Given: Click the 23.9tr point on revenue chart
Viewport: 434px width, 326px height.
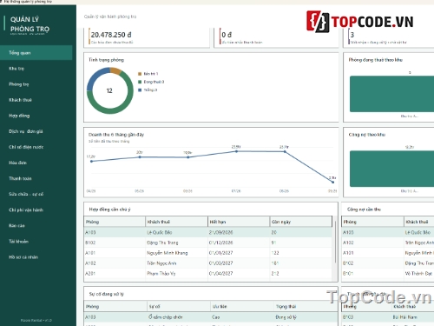Looking at the screenshot, I should (x=236, y=151).
